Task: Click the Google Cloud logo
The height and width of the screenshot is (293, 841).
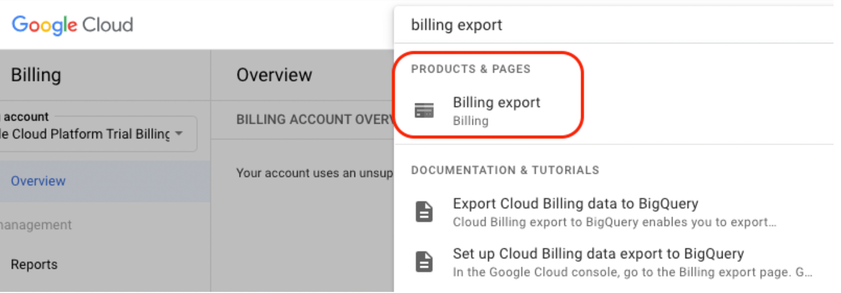Action: point(72,25)
